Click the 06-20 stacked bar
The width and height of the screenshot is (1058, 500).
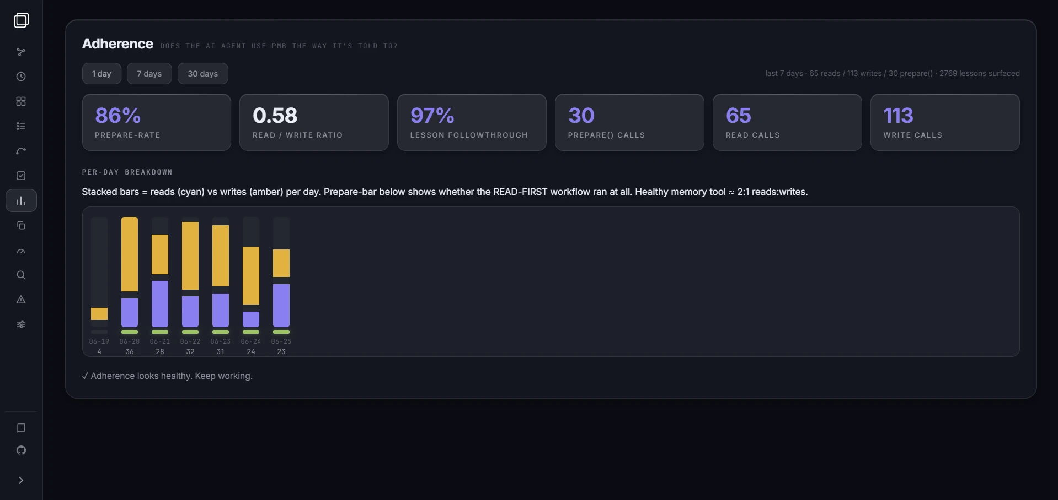point(130,272)
